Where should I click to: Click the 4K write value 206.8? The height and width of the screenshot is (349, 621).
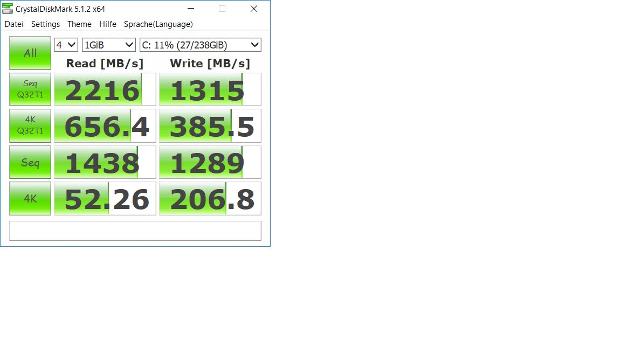[210, 199]
